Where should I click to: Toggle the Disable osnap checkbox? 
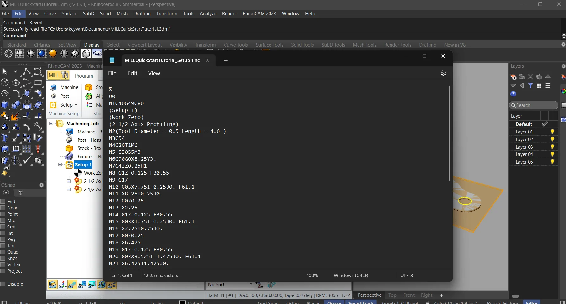point(3,284)
